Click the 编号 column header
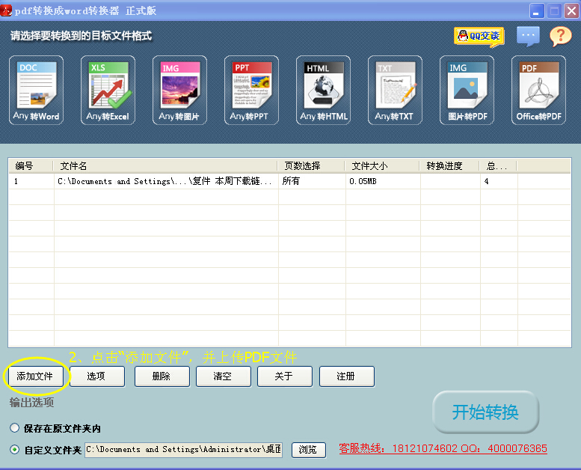The image size is (581, 470). click(x=31, y=166)
